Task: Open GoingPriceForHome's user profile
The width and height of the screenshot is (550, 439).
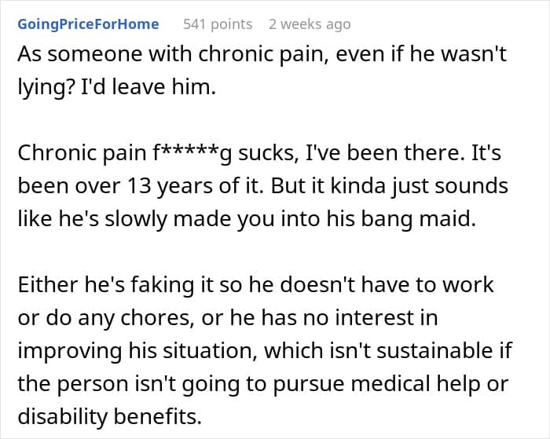Action: [x=88, y=24]
